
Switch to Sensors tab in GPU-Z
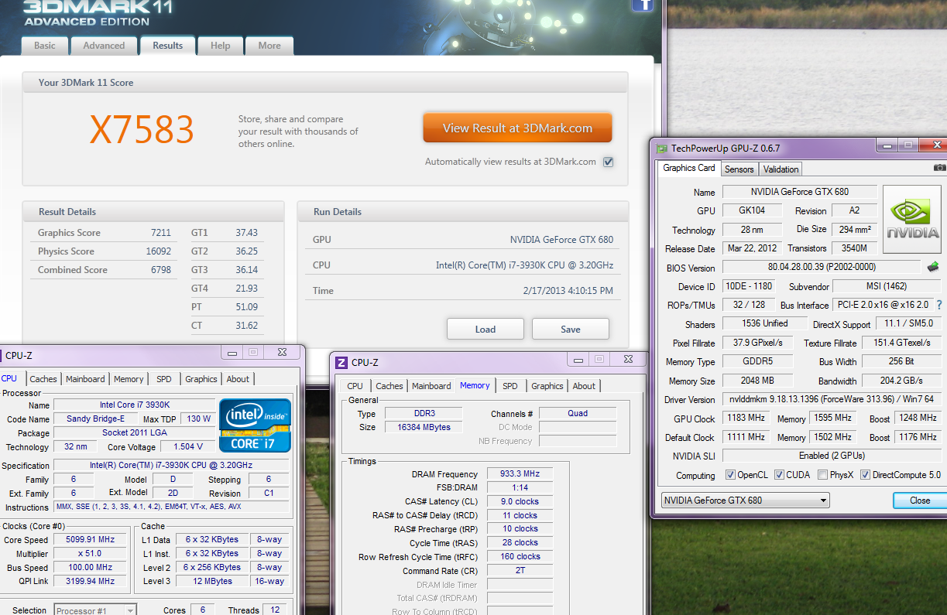[x=739, y=169]
